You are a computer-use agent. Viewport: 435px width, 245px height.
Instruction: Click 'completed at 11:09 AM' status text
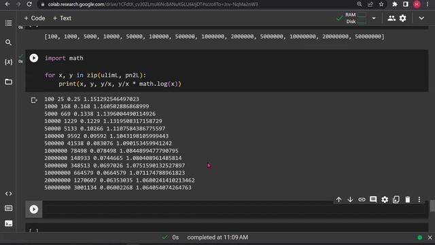point(217,238)
